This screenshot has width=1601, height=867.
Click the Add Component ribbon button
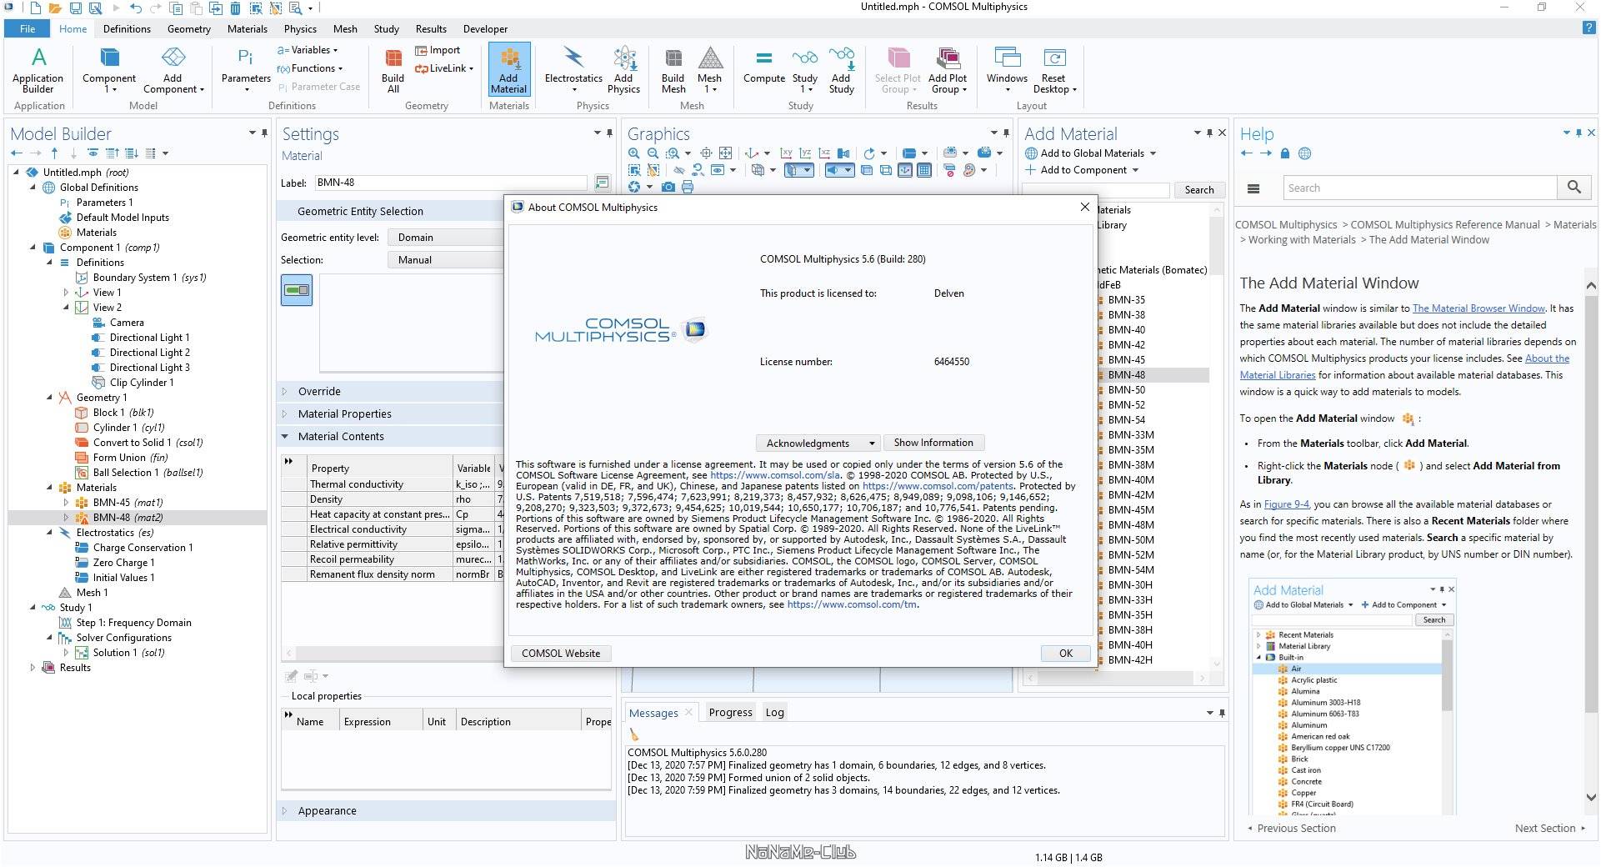coord(173,70)
